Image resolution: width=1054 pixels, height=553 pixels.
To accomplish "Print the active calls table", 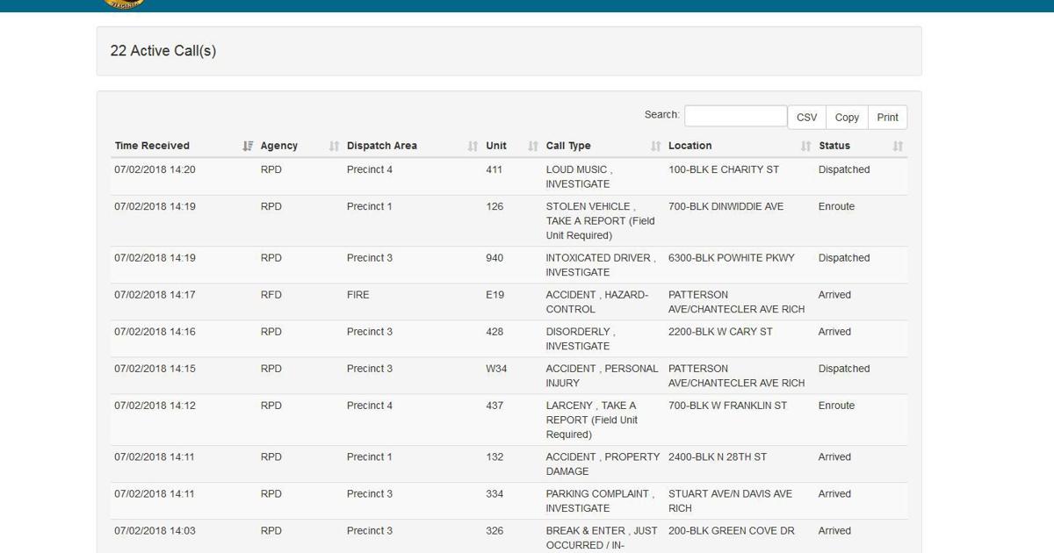I will pyautogui.click(x=887, y=118).
